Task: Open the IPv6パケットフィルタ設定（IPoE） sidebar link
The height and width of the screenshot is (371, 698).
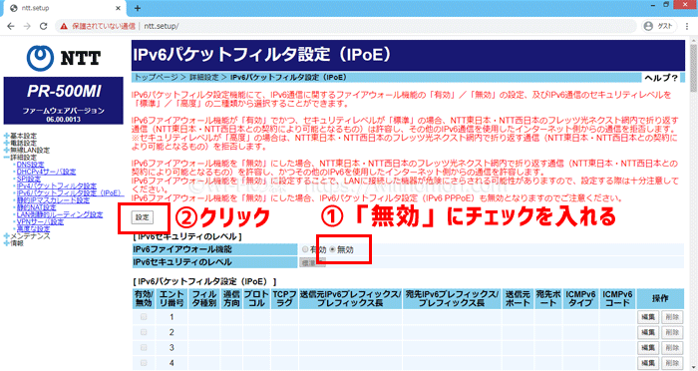Action: coord(70,192)
